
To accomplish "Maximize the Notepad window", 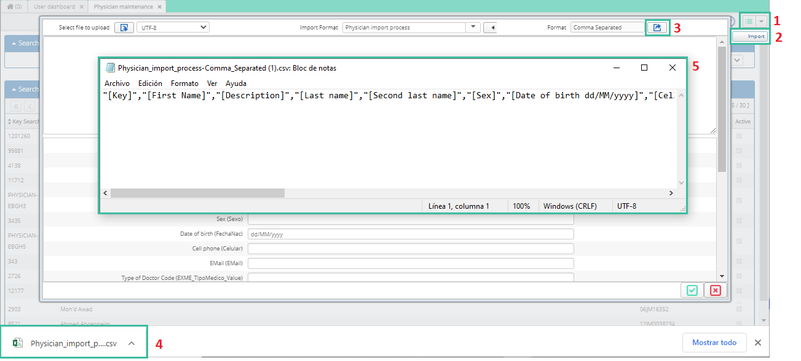I will tap(644, 68).
